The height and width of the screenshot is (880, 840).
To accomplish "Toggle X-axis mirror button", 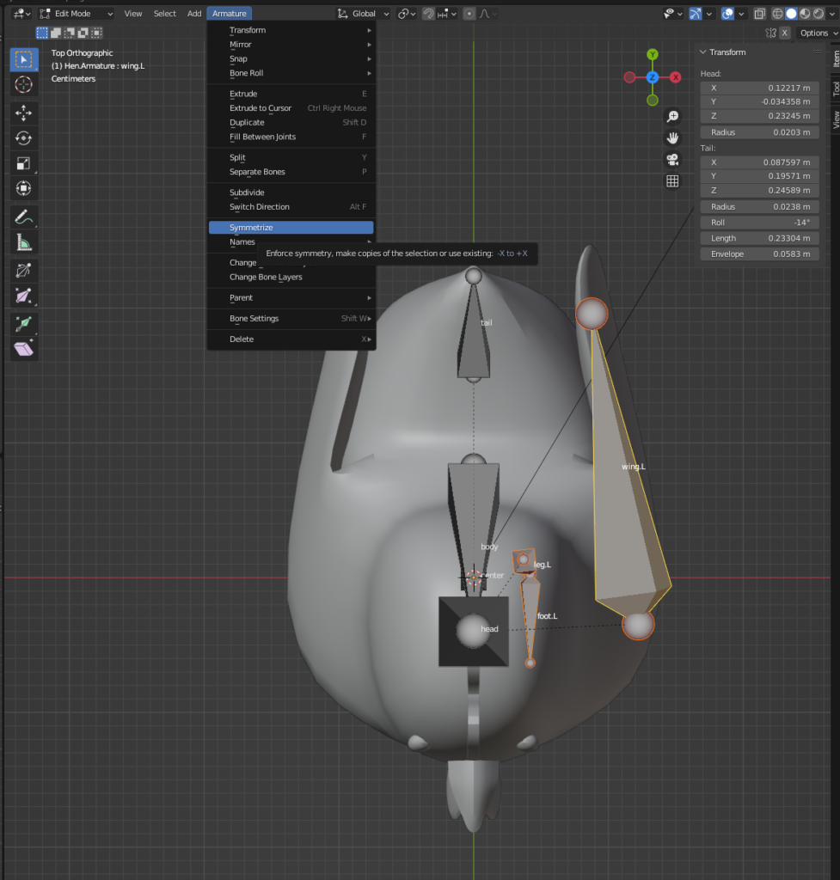I will pos(784,33).
